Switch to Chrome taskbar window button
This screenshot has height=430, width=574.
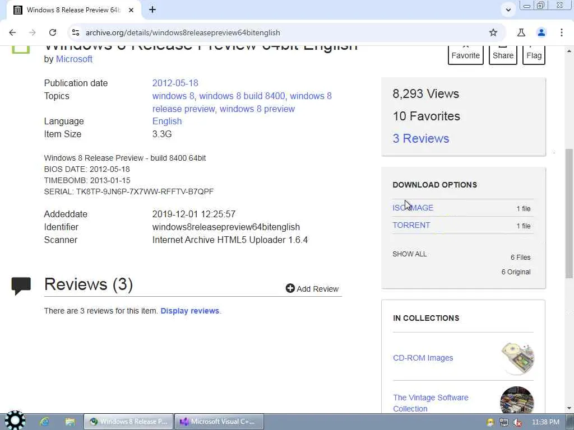coord(128,422)
